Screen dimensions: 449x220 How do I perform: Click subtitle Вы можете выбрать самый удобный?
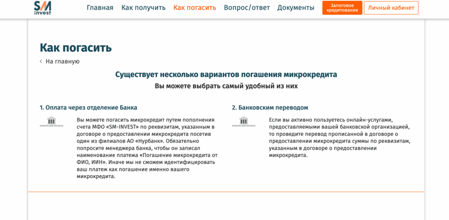226,86
